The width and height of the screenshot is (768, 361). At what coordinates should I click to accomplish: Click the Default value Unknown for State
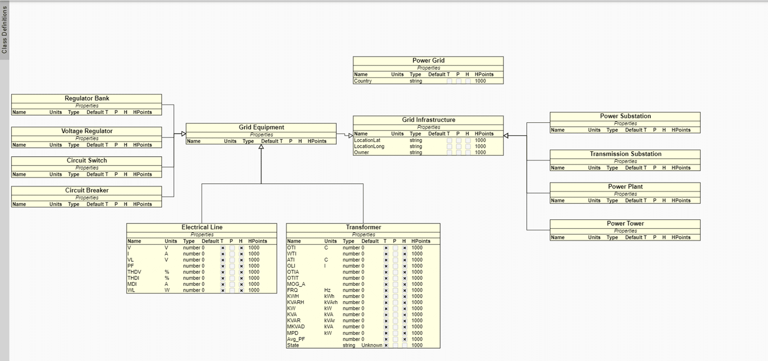372,345
